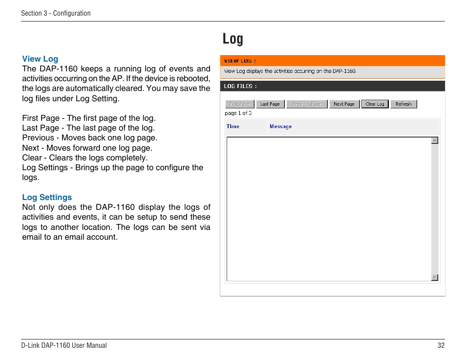Click the 'Clear - Clears the logs' line
Viewport: 466px width, 361px height.
click(x=85, y=158)
